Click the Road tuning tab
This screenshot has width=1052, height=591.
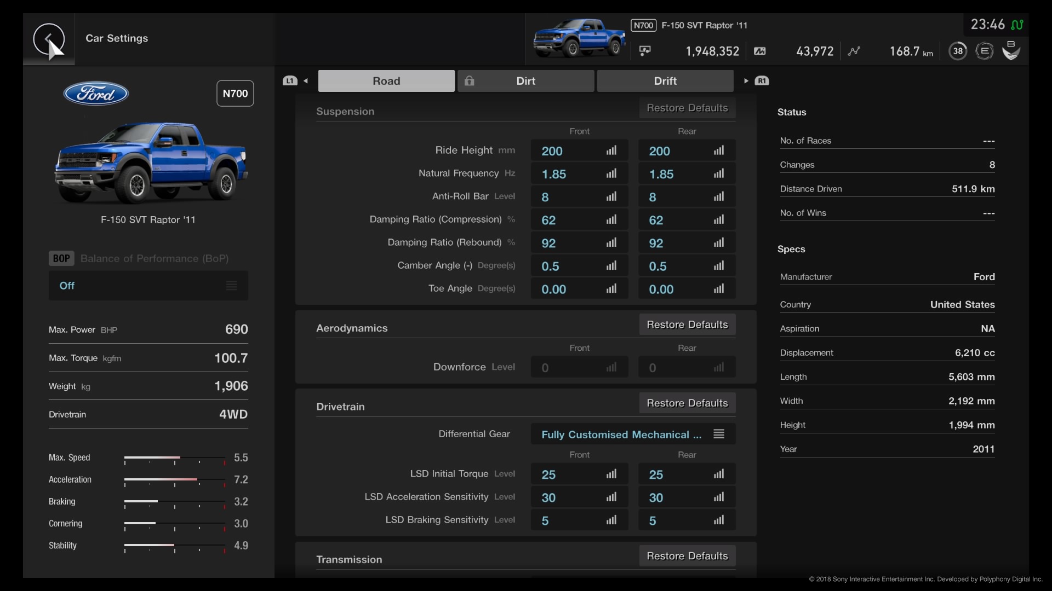[x=386, y=80]
